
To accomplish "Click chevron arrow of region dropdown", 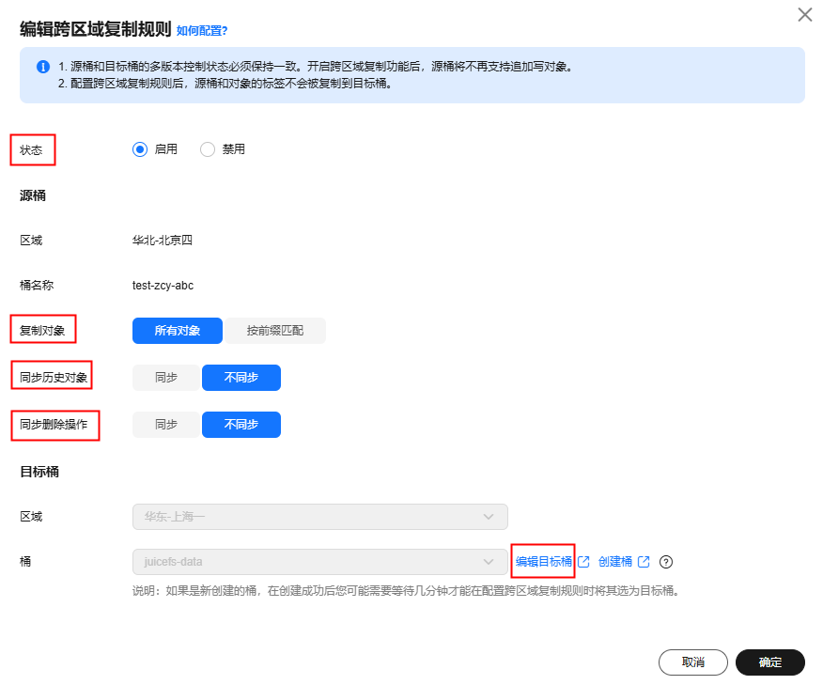I will pos(489,517).
